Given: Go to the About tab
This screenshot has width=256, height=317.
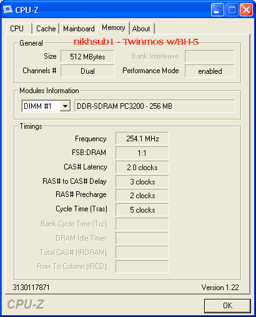Looking at the screenshot, I should tap(142, 29).
